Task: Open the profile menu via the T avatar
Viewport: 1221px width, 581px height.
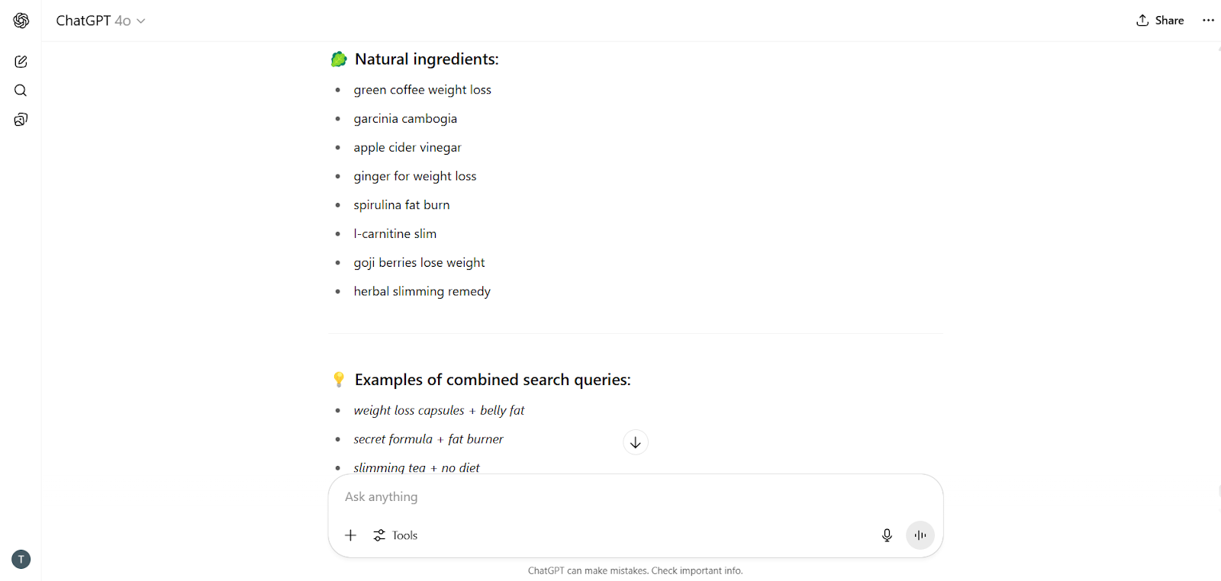Action: (21, 559)
